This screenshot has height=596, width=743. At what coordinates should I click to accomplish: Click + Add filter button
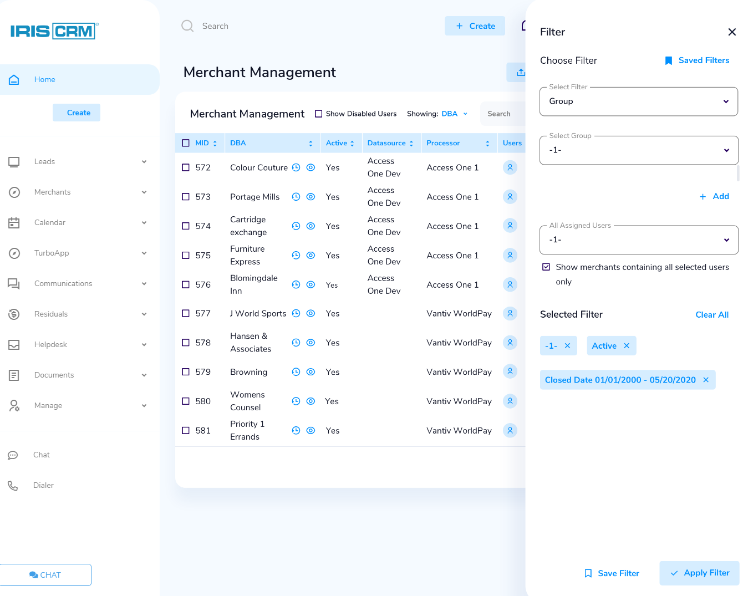pyautogui.click(x=714, y=196)
